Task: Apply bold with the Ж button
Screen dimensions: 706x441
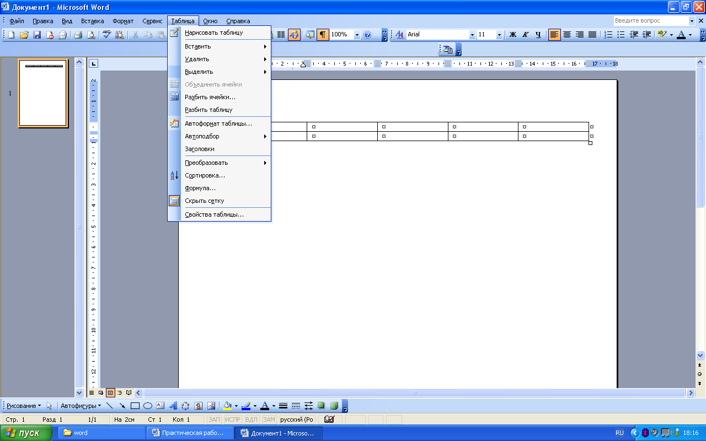Action: pyautogui.click(x=512, y=35)
